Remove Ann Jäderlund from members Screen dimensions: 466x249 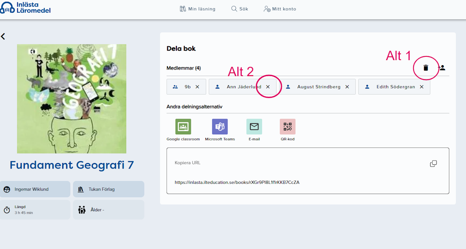[268, 87]
